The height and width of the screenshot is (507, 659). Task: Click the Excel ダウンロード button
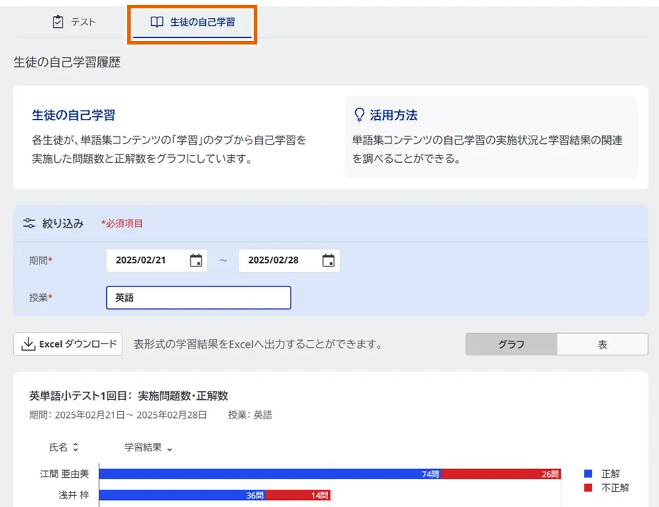click(67, 344)
